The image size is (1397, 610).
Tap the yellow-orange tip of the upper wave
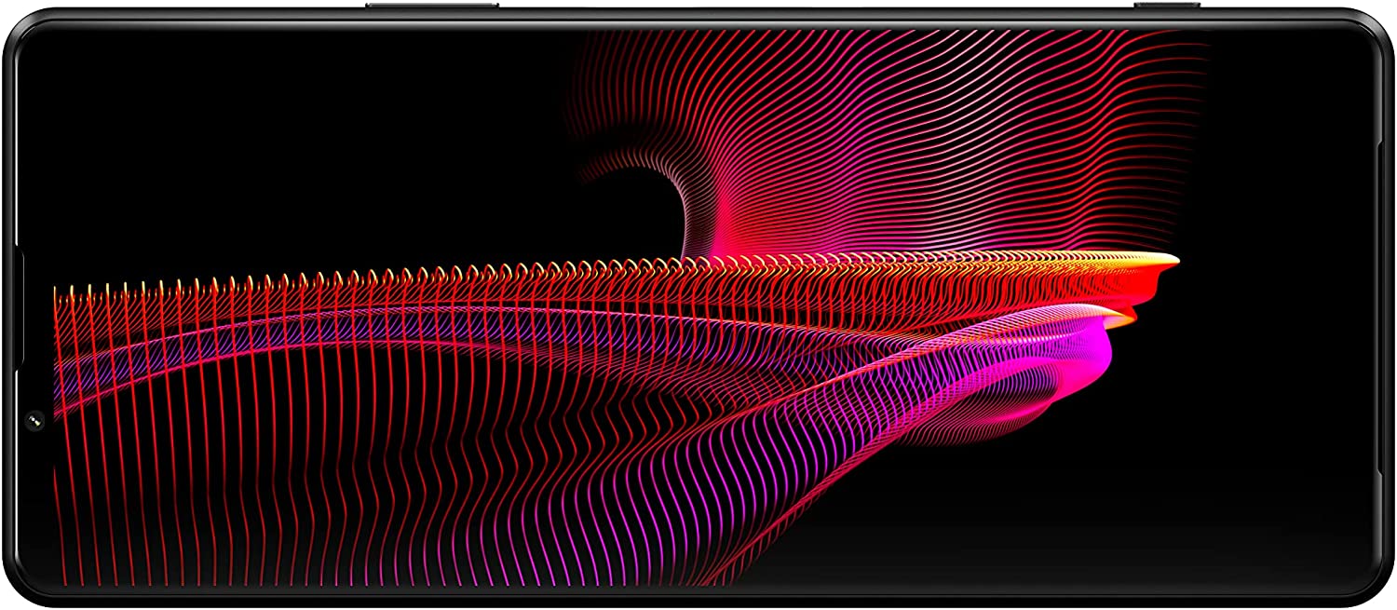(x=1164, y=260)
